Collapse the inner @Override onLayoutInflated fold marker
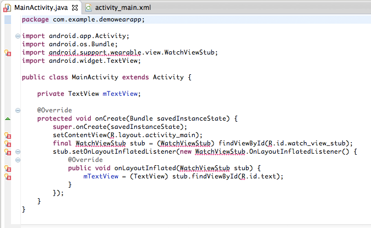 click(18, 160)
